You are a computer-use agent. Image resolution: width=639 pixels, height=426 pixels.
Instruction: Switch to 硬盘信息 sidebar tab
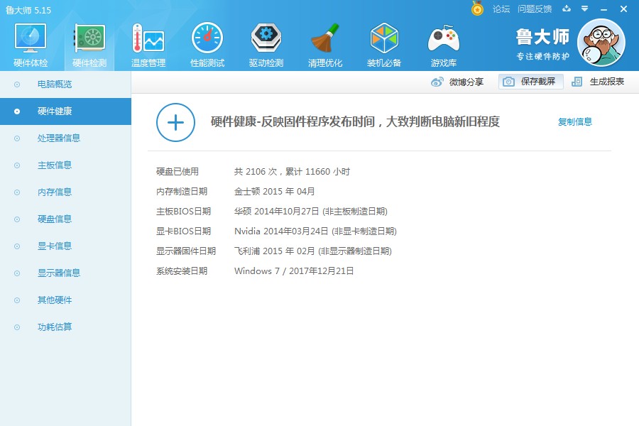click(65, 219)
